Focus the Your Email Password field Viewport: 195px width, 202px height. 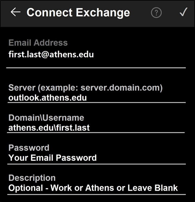click(x=52, y=158)
